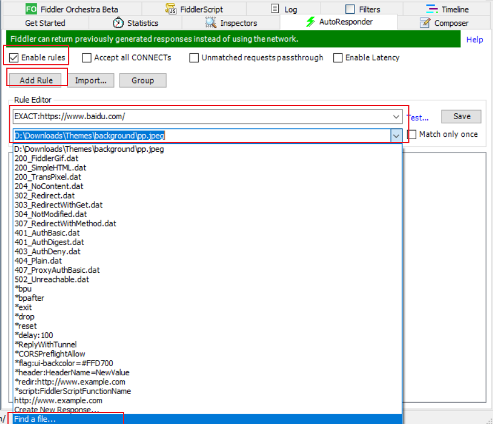Click the Log document icon
Viewport: 493px width, 424px height.
coord(275,9)
